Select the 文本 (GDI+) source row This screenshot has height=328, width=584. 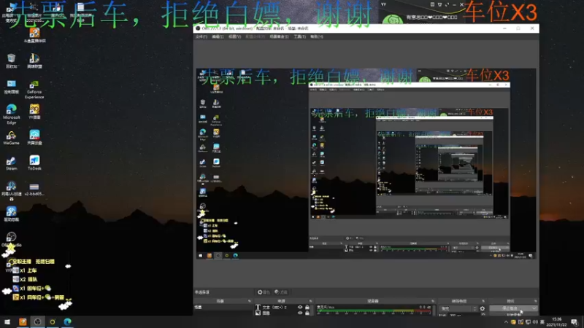click(283, 307)
